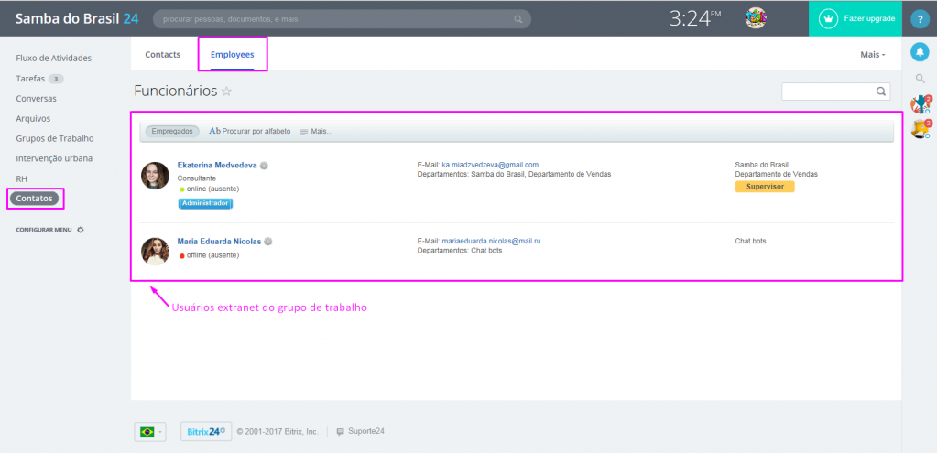937x453 pixels.
Task: Open Ekaterina Medvedeva name link
Action: [217, 166]
